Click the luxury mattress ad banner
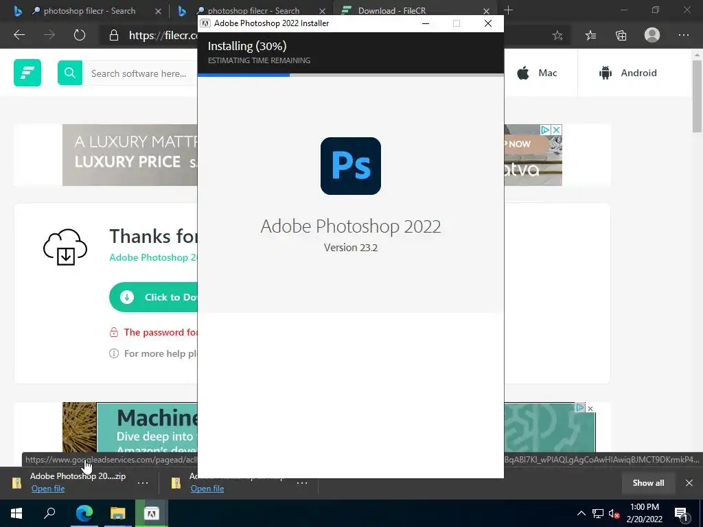The width and height of the screenshot is (703, 527). 130,154
